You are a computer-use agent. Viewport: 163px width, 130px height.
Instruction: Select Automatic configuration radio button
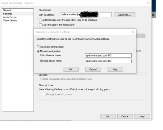[38, 47]
